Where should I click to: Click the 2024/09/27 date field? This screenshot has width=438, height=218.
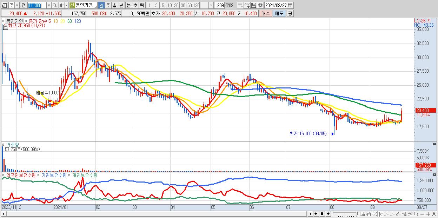click(276, 5)
